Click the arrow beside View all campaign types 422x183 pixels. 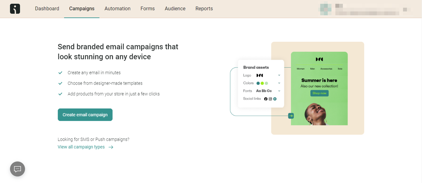[x=111, y=147]
